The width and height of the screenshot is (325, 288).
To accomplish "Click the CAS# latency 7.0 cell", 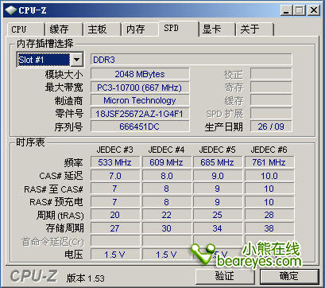I will point(115,176).
